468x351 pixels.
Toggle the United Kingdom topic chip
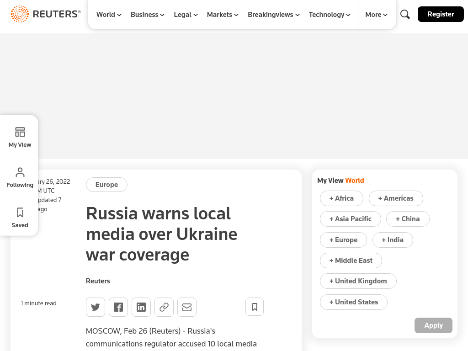358,281
